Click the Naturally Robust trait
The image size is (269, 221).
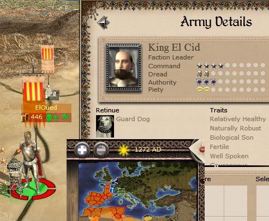point(235,128)
